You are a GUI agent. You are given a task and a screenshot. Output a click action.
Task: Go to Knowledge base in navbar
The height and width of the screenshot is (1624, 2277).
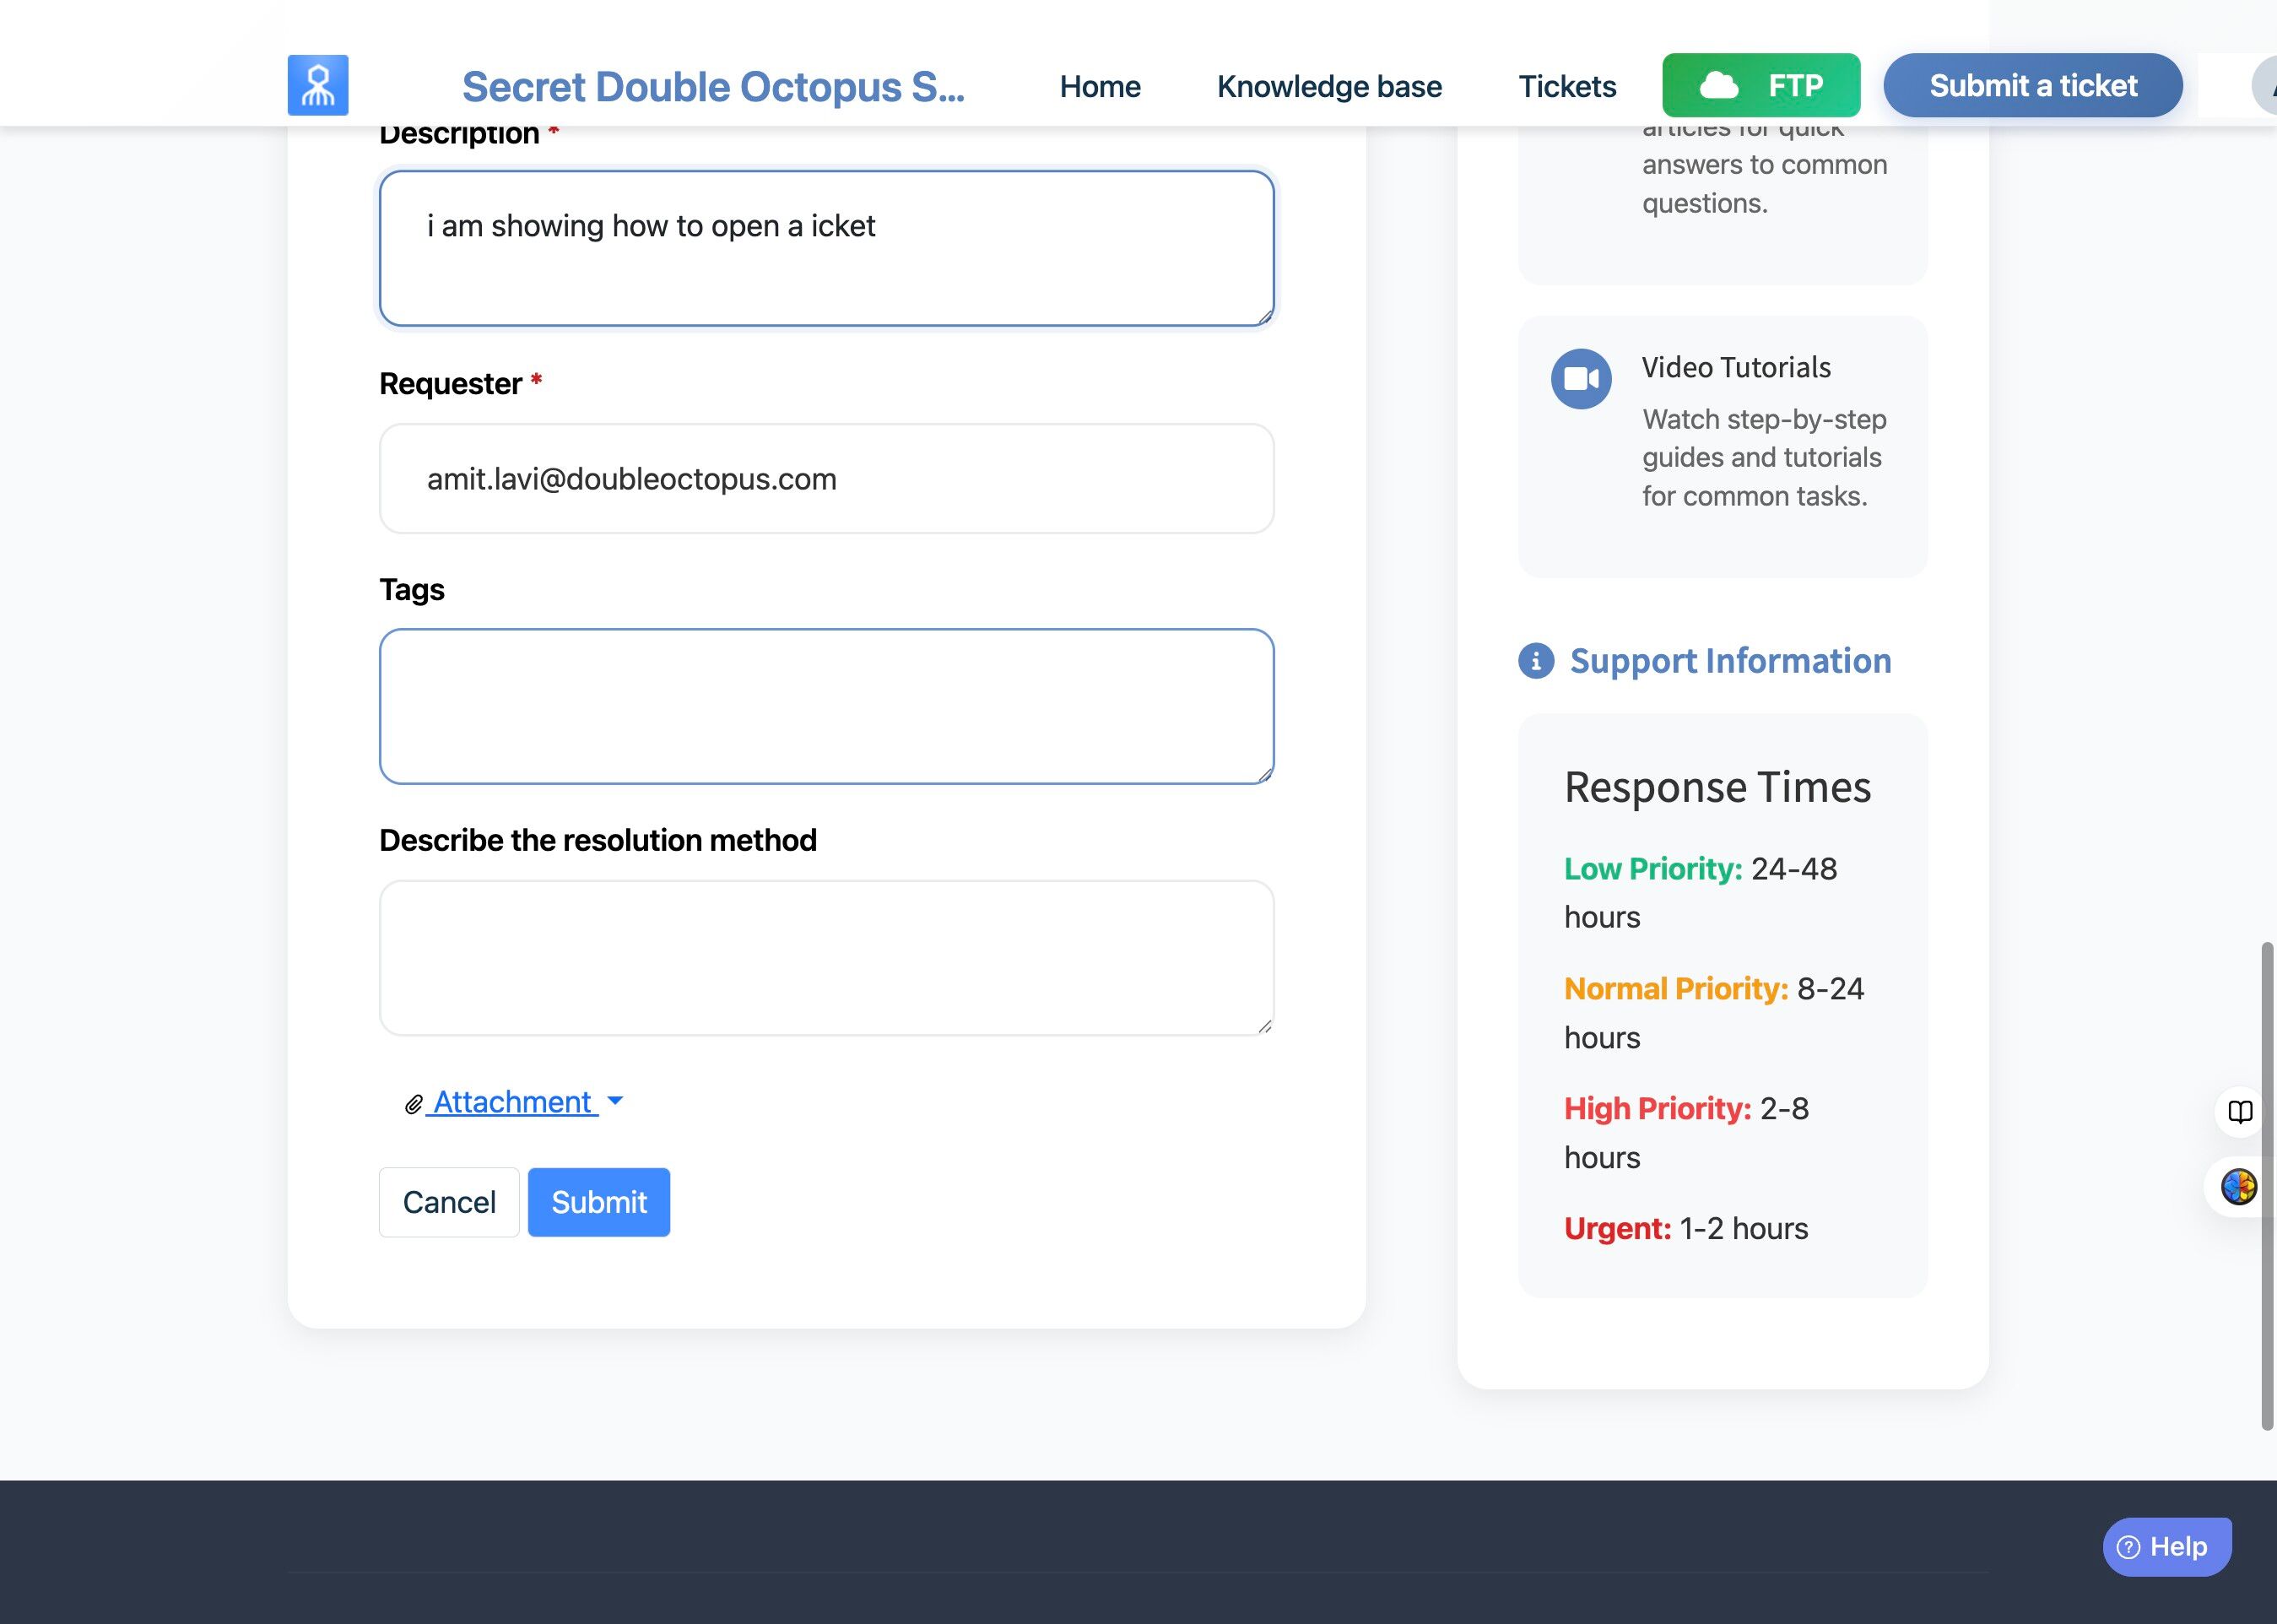pyautogui.click(x=1328, y=87)
